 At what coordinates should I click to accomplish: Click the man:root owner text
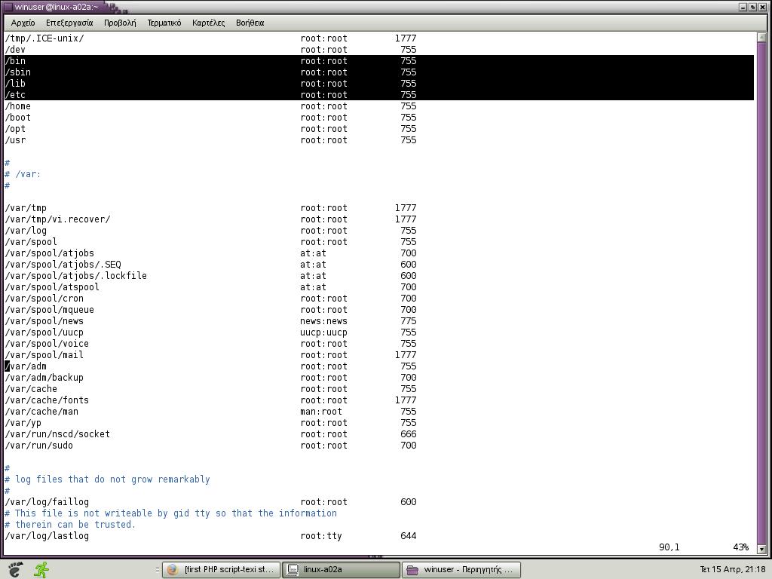click(321, 412)
